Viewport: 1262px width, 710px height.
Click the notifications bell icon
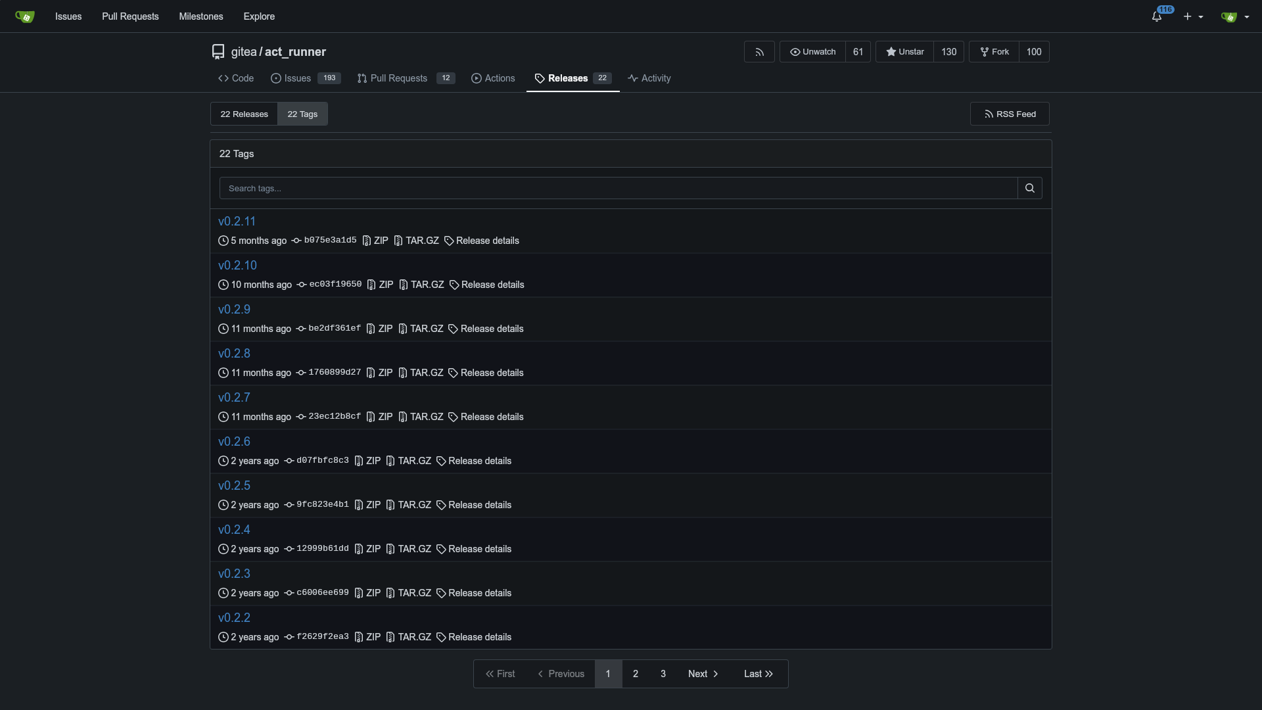pos(1156,16)
